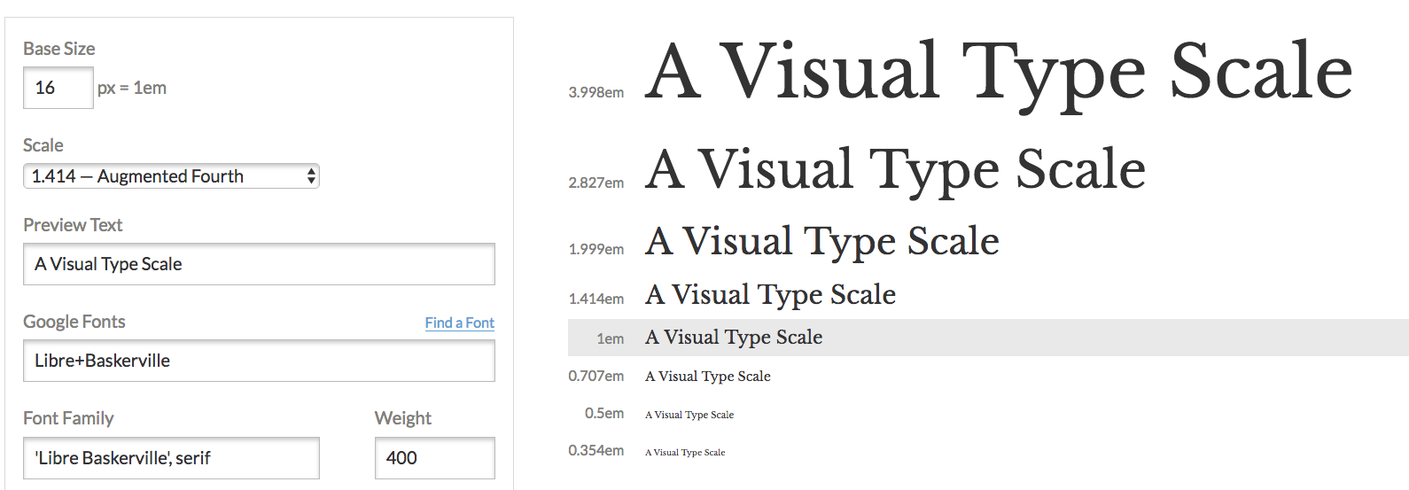Click the 3.998em size label

pyautogui.click(x=596, y=92)
